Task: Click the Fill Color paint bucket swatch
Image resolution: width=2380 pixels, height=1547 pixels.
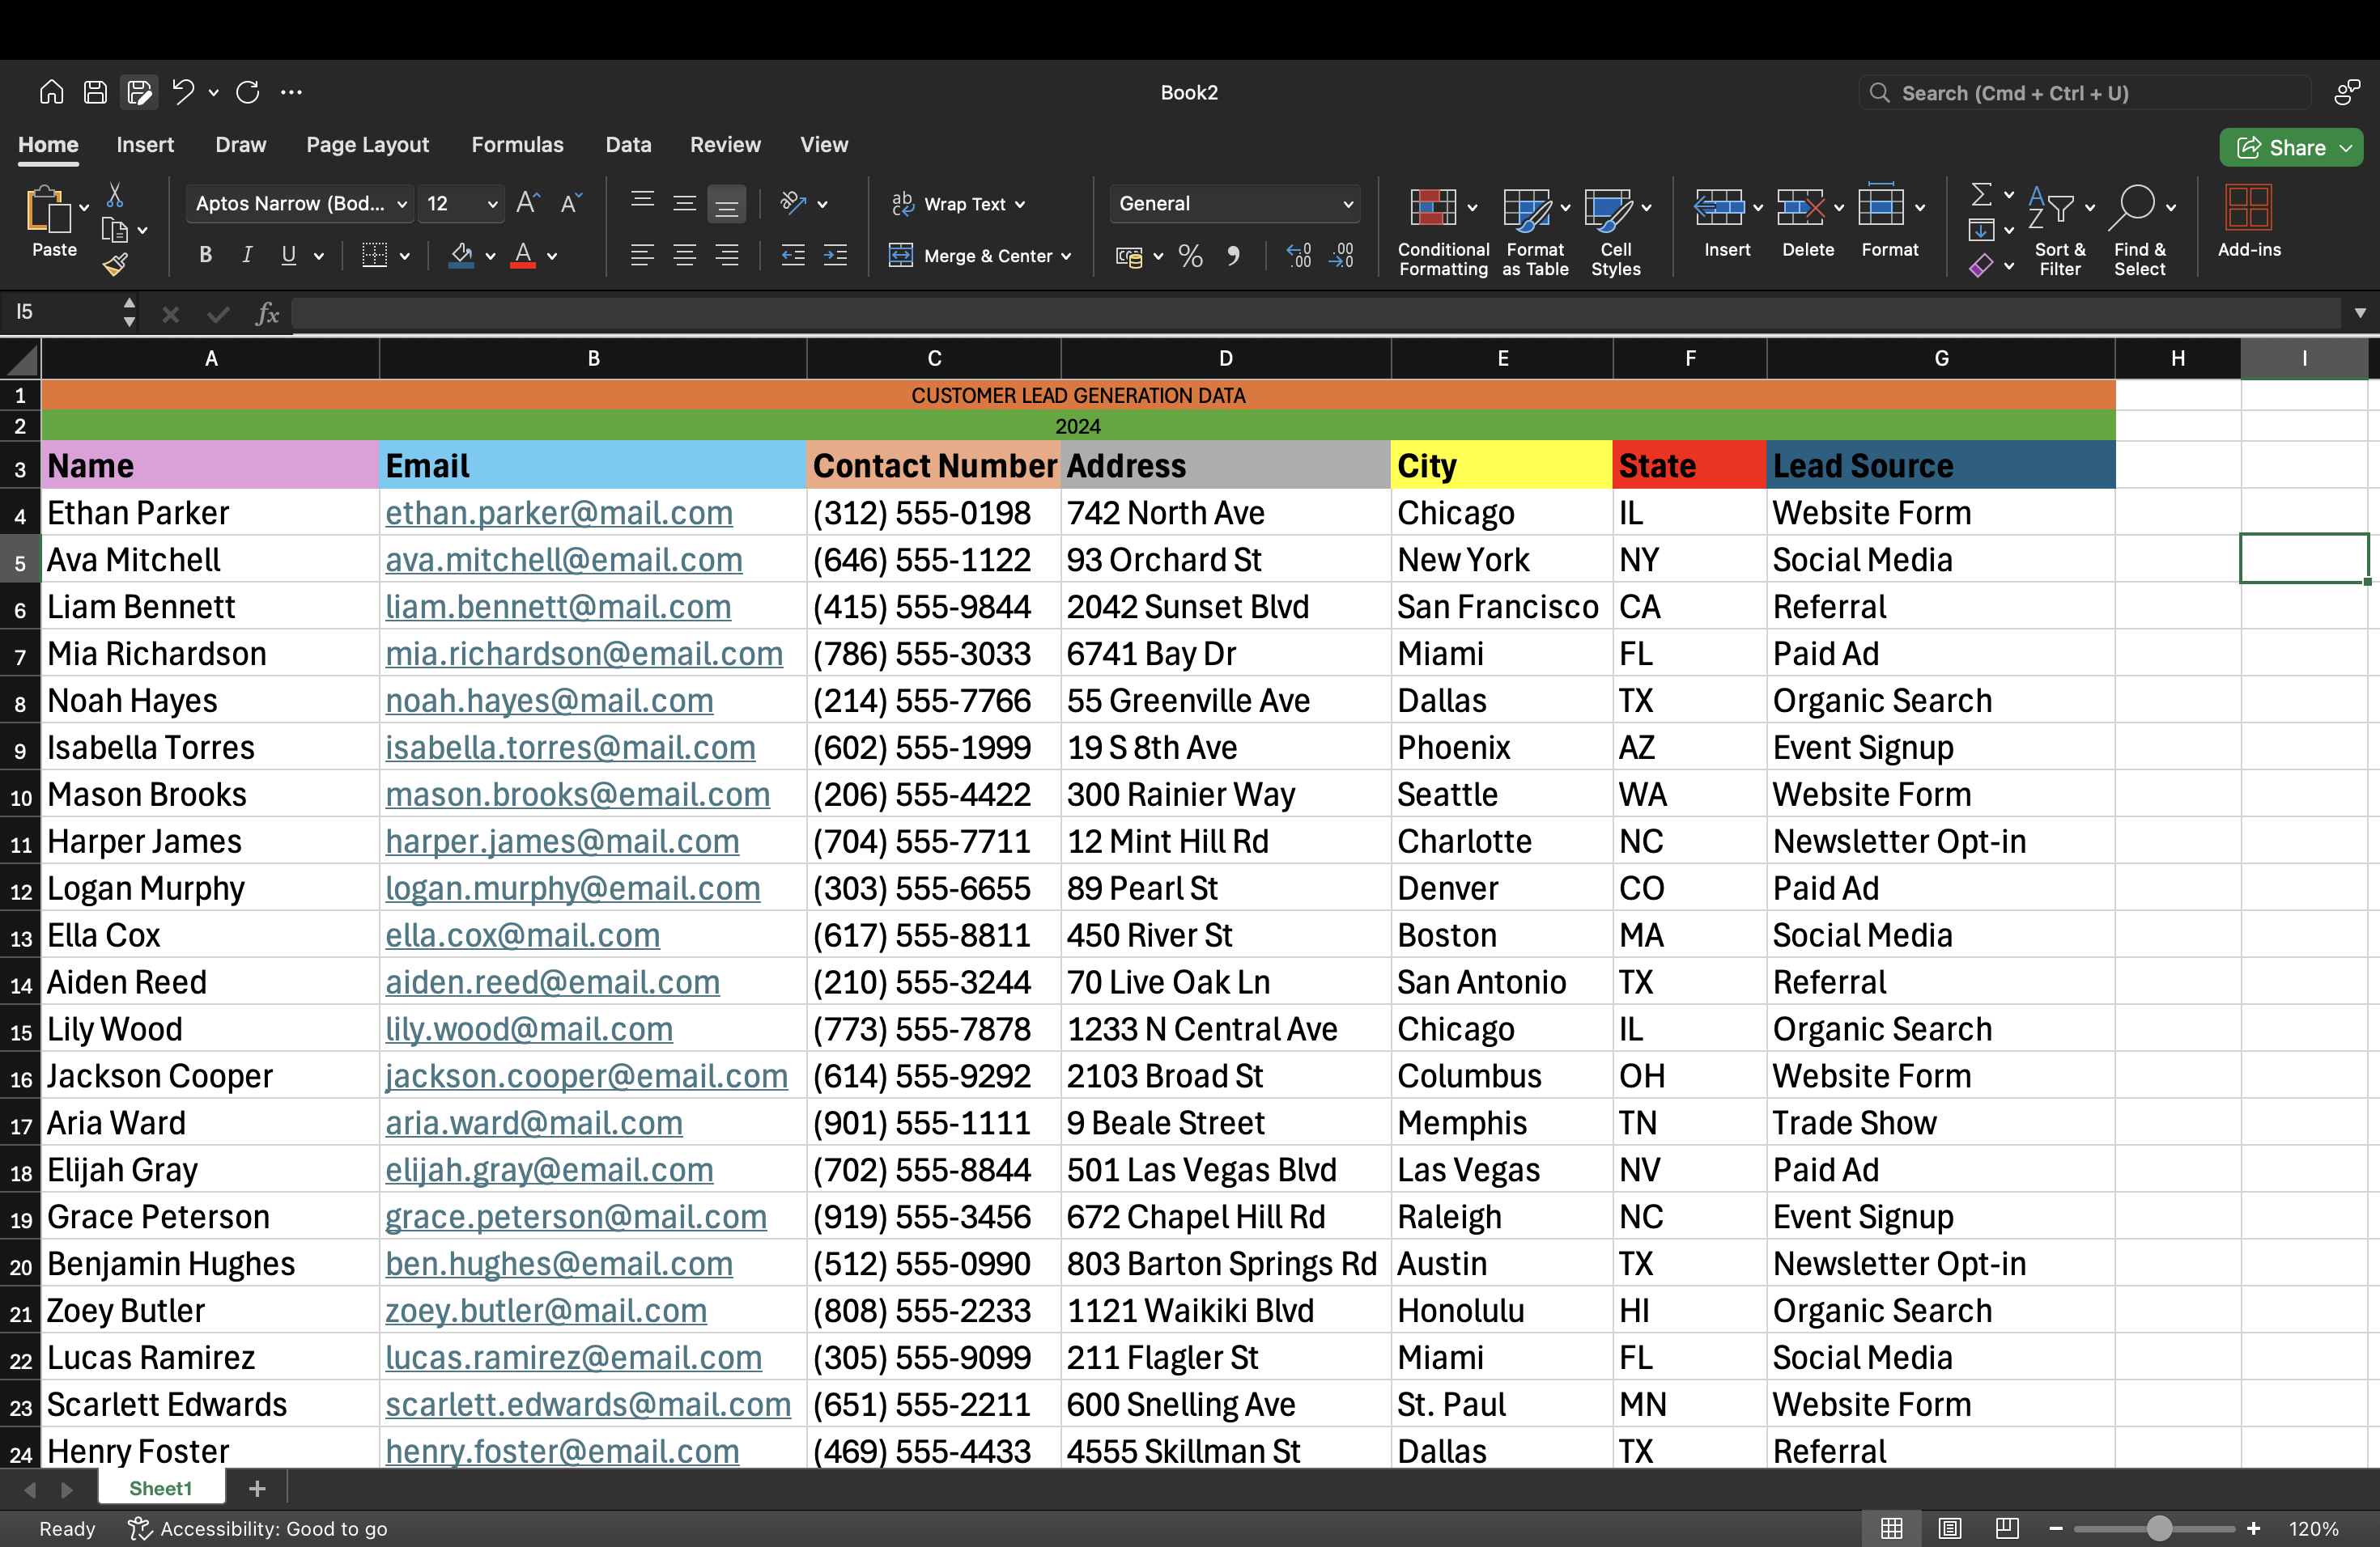Action: [461, 255]
